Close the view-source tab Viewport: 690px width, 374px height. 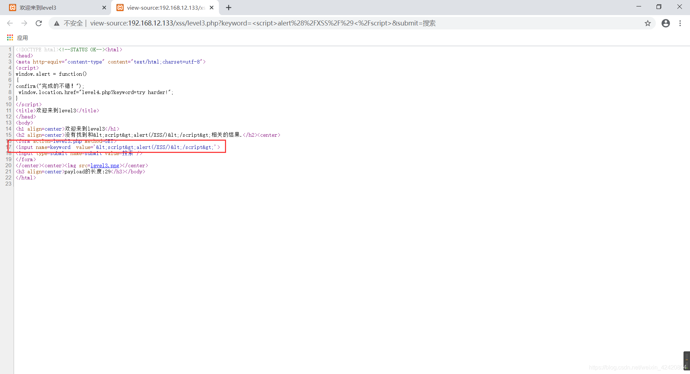(212, 8)
